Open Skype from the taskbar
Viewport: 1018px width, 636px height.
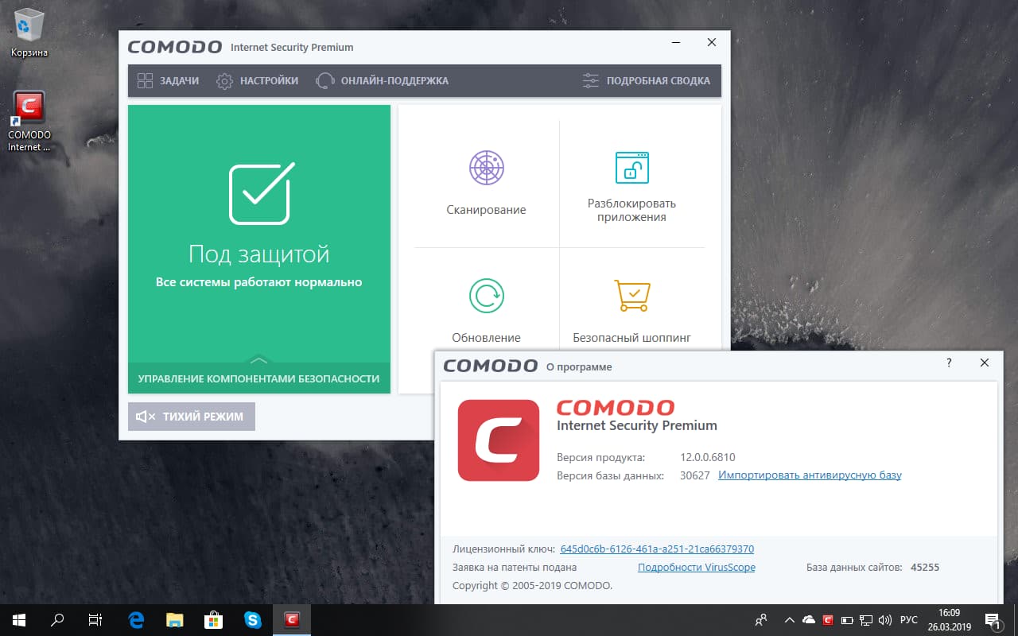click(253, 619)
